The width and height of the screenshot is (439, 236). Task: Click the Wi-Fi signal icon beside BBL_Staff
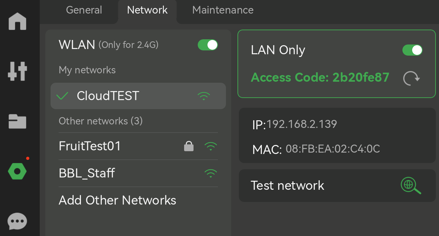[x=211, y=173]
